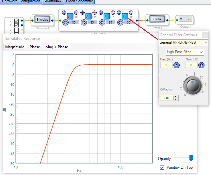Select the Magnitude response tab
This screenshot has height=175, width=211.
(x=15, y=47)
